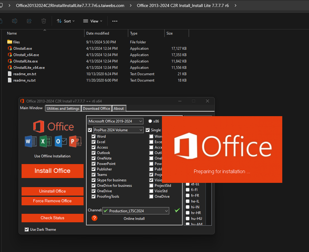This screenshot has width=309, height=252.
Task: Uncheck the Access component checkbox
Action: pos(93,147)
